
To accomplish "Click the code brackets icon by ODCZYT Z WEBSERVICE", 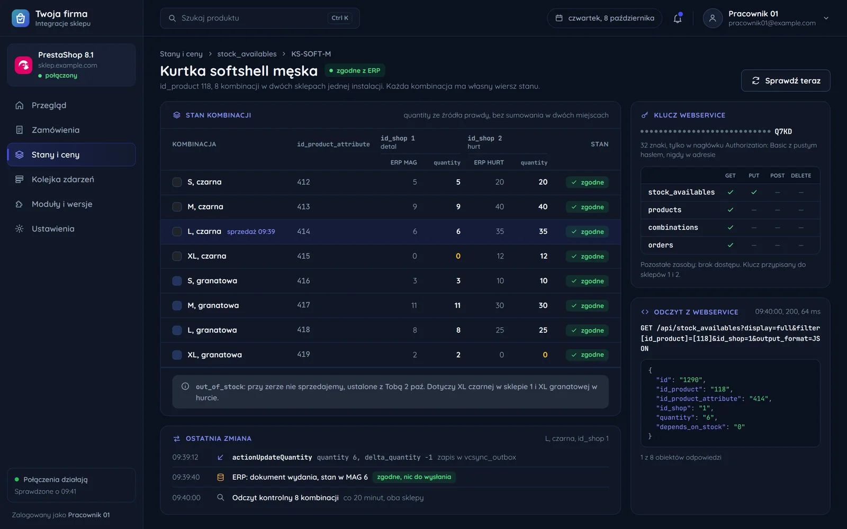I will click(645, 312).
